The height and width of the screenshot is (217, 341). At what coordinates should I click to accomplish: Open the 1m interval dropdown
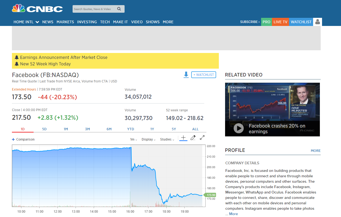click(x=134, y=139)
